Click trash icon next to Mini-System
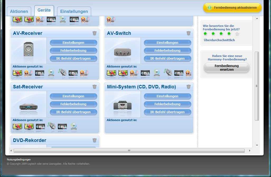Viewport: 271px width, 177px height. 189,87
